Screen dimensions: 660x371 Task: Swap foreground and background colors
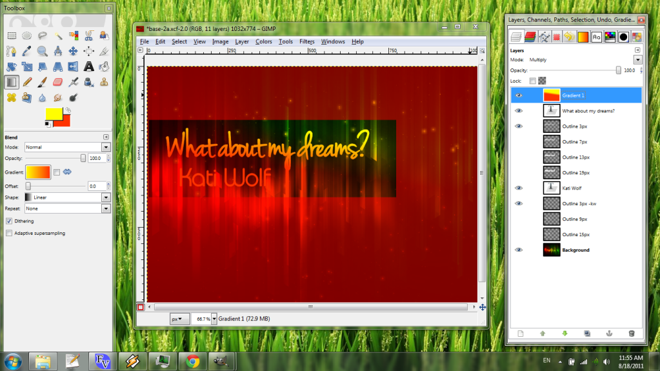(x=68, y=111)
